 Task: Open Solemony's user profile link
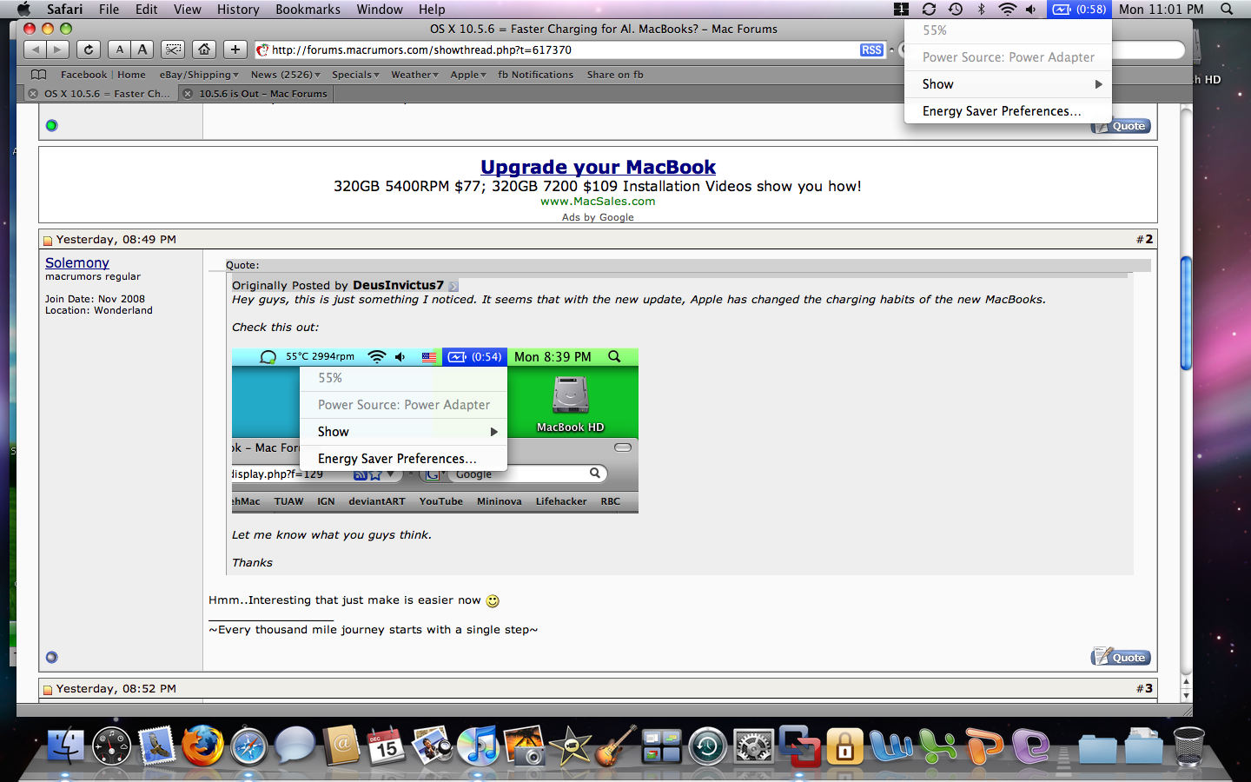coord(77,262)
